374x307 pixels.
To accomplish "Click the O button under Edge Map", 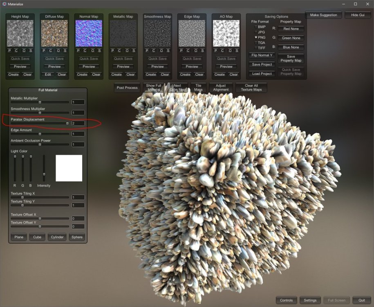I will (195, 51).
